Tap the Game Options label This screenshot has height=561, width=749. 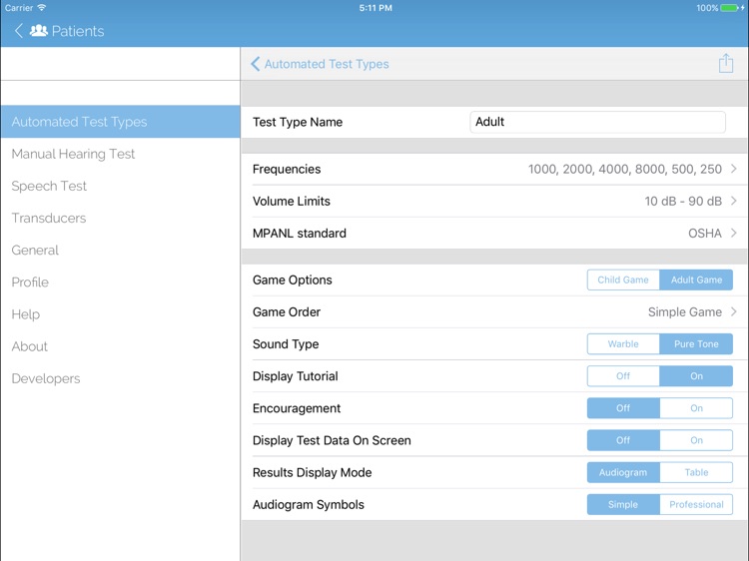(x=292, y=280)
